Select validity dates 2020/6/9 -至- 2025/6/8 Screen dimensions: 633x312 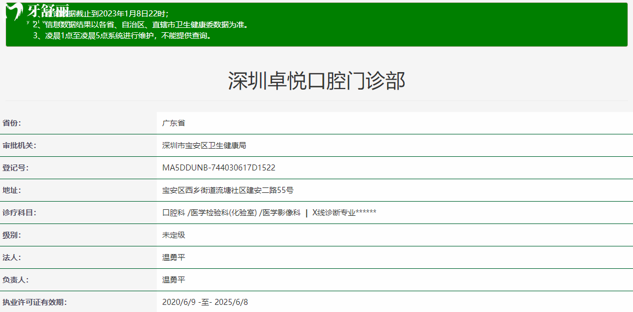tap(205, 302)
